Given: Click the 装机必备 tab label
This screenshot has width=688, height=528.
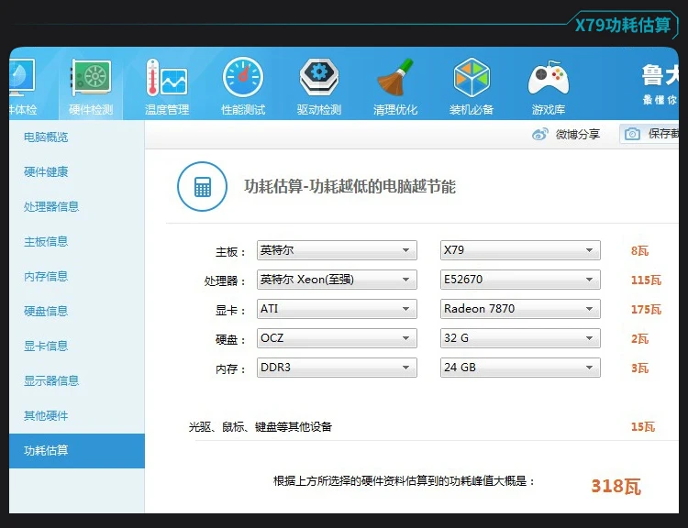Looking at the screenshot, I should pyautogui.click(x=472, y=110).
